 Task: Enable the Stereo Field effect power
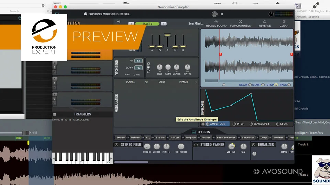click(x=117, y=145)
